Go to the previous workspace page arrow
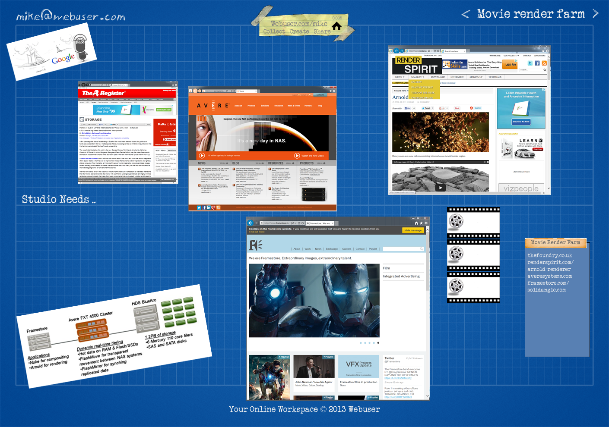Viewport: 609px width, 427px height. click(465, 14)
